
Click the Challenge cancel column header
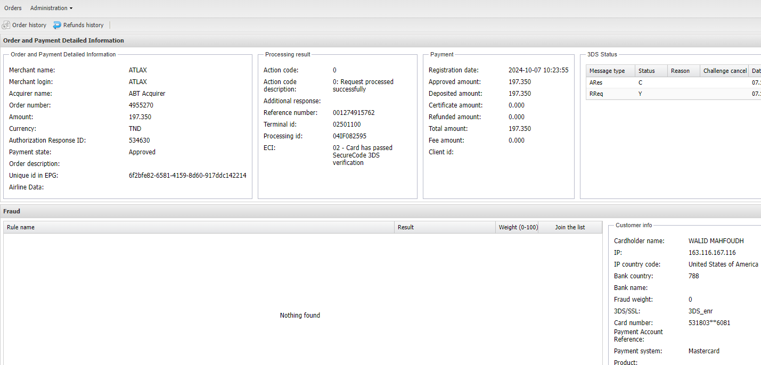pyautogui.click(x=725, y=71)
